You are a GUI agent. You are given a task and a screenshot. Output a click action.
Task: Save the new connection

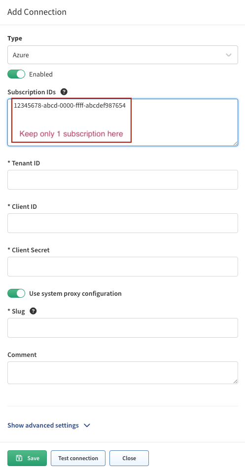(x=27, y=458)
